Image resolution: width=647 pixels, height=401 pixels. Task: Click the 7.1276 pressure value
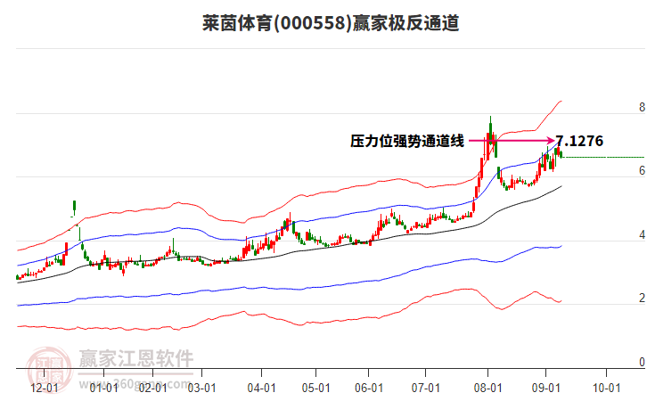coord(579,141)
